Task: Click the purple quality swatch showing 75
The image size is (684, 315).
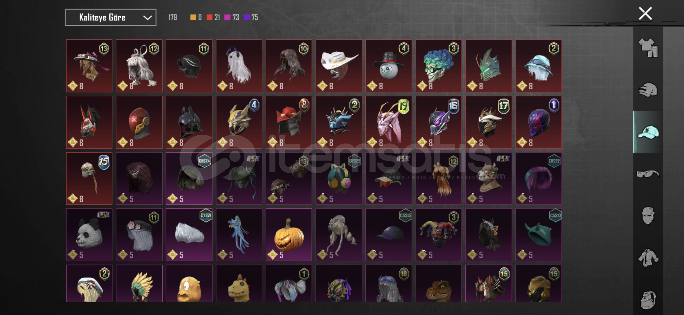Action: tap(246, 17)
